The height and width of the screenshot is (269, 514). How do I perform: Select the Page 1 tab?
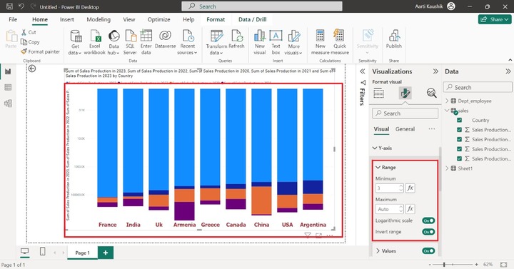82,253
